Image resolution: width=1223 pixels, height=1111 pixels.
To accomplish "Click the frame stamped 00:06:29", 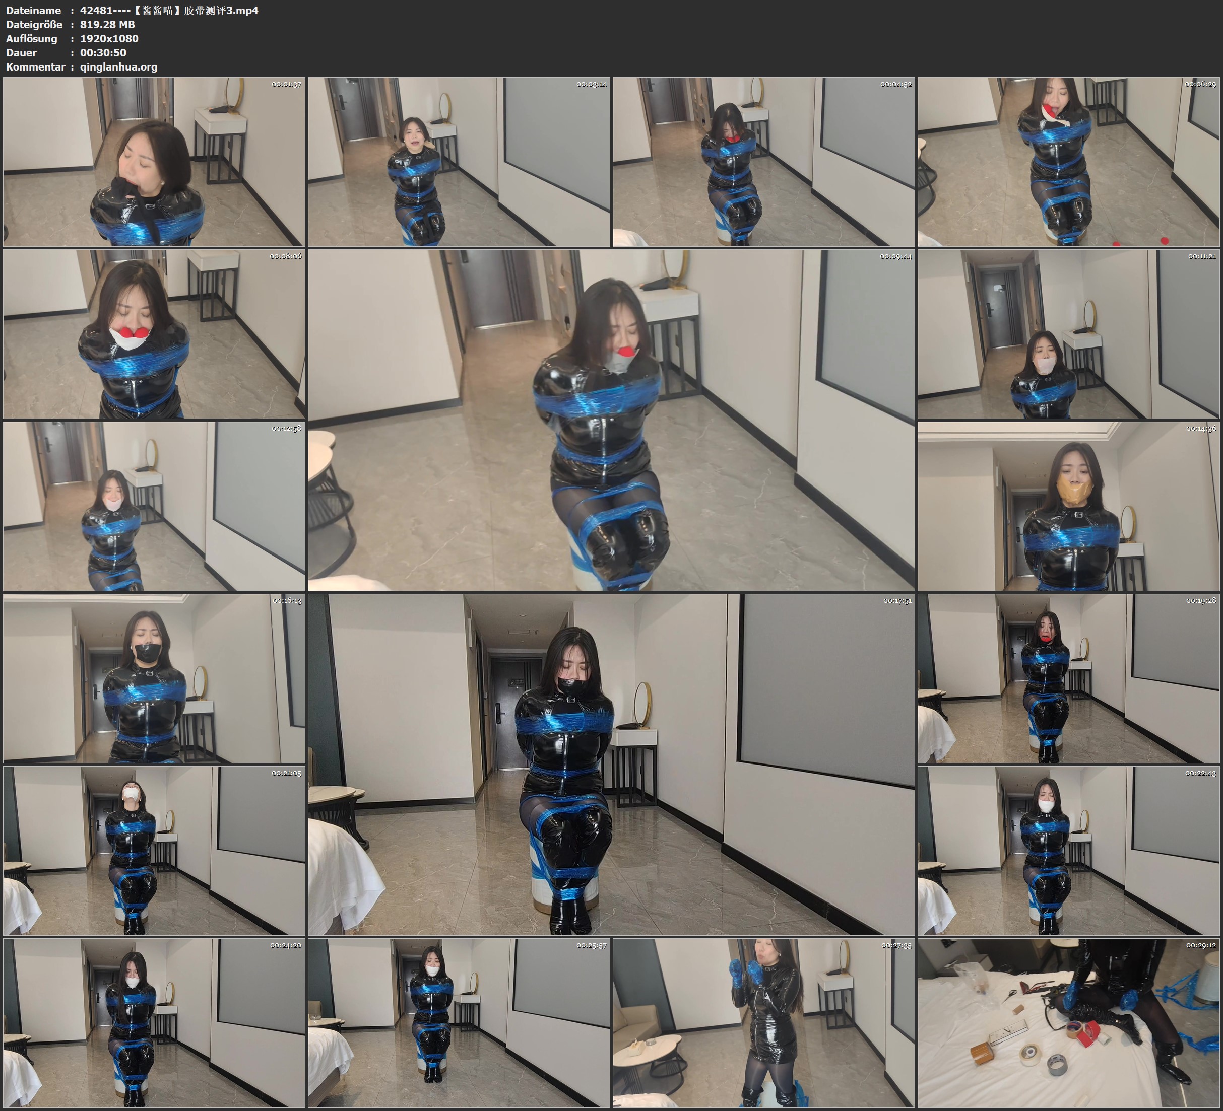I will (1068, 162).
